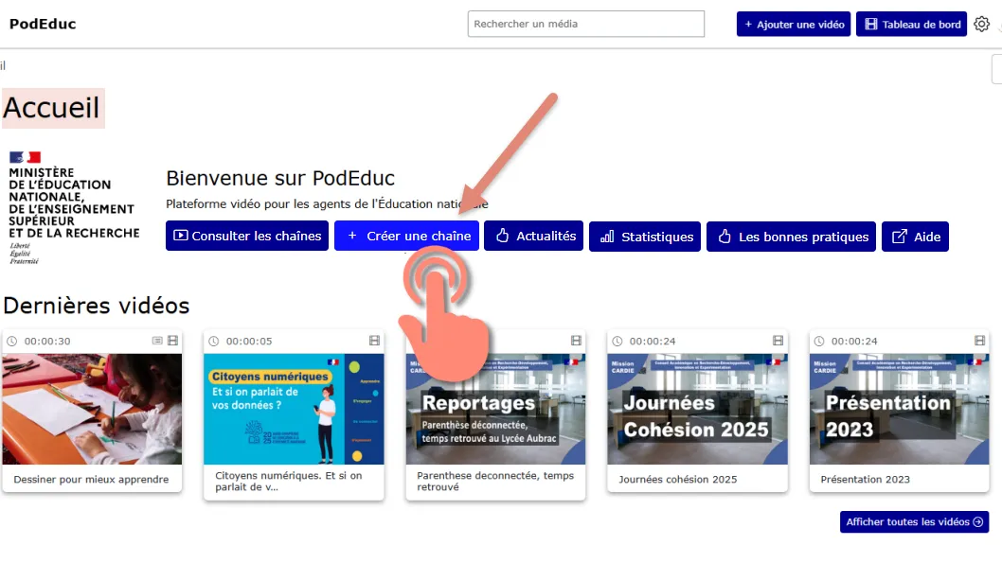Click clock icon on Dessiner card
This screenshot has height=563, width=1002.
click(x=12, y=341)
